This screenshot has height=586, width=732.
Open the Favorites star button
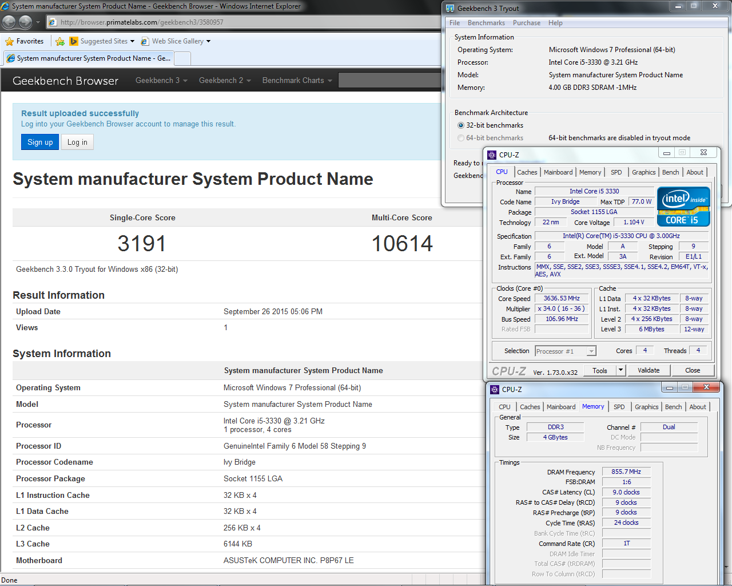25,41
